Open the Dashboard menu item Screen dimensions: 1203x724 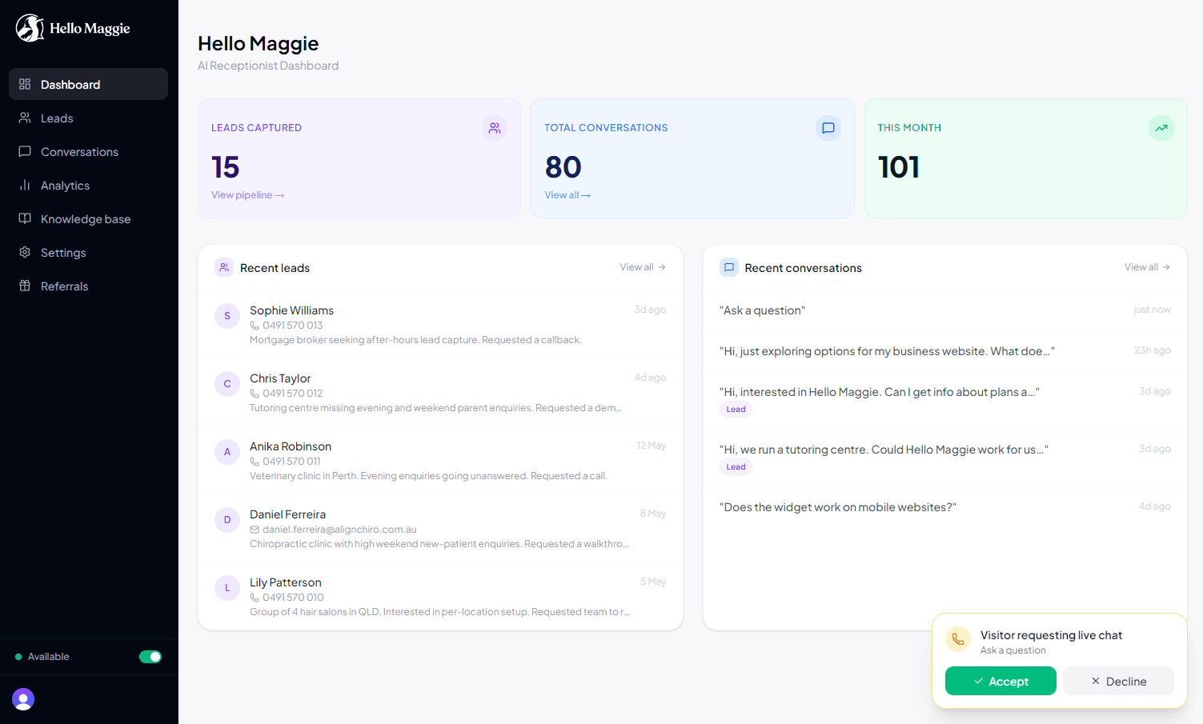click(88, 84)
